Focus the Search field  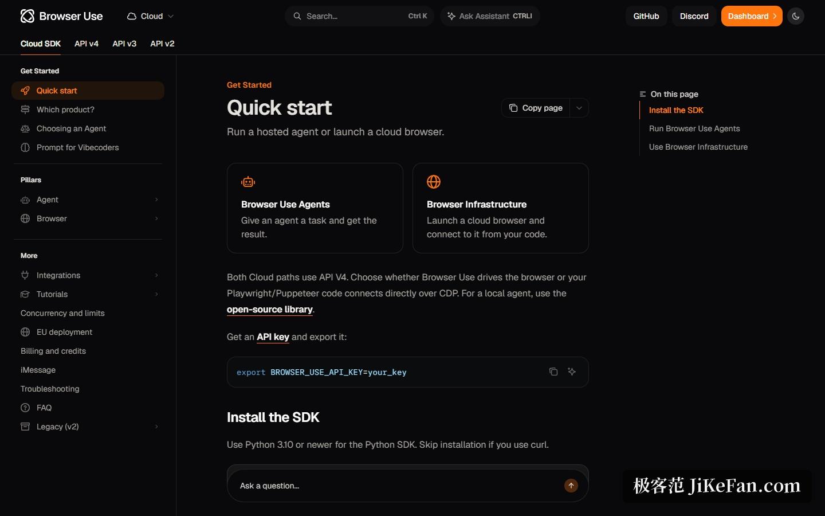pos(359,16)
